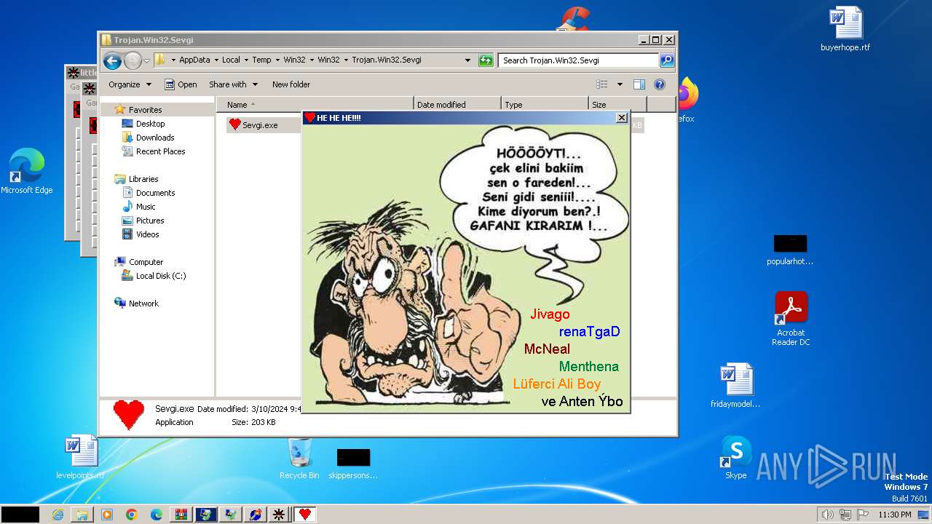This screenshot has height=524, width=932.
Task: Open the Recycle Bin icon
Action: pos(299,458)
